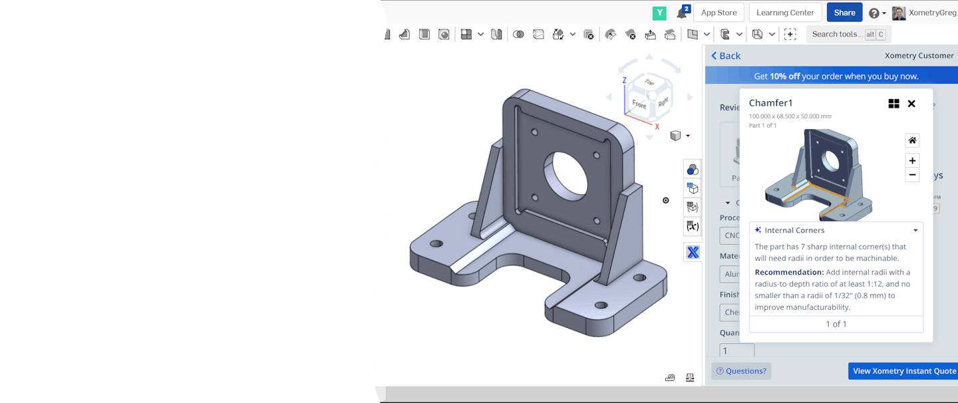Screen dimensions: 958x403
Task: Open the transform tool dropdown arrow
Action: (x=572, y=34)
